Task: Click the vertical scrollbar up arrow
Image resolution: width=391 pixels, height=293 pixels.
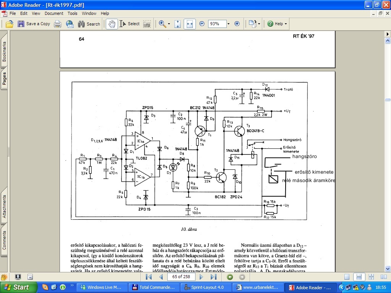Action: tap(388, 40)
